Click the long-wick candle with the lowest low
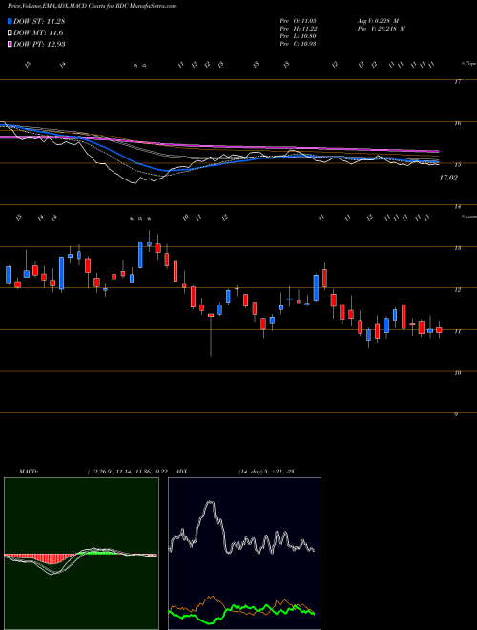Image resolution: width=477 pixels, height=630 pixels. pos(211,335)
